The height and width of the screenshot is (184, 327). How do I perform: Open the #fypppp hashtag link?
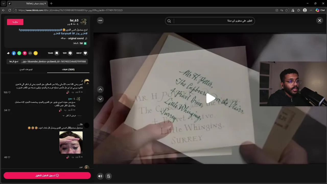[x=40, y=30]
